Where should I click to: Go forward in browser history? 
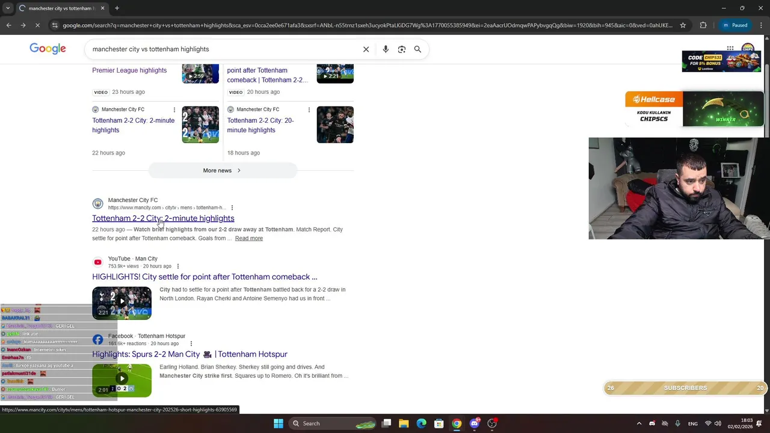click(x=23, y=25)
